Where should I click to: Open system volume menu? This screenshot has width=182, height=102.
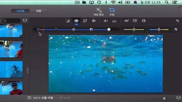120,2
